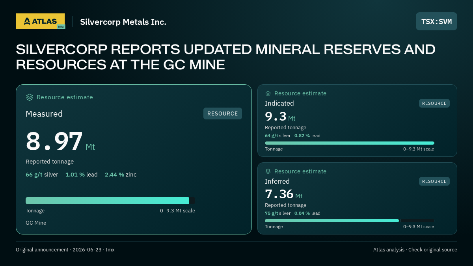Click 0.82 % lead grade

pyautogui.click(x=307, y=136)
